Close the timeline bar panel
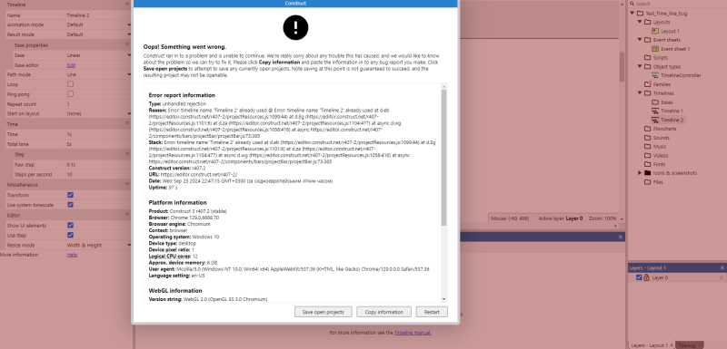The image size is (727, 349). 621,237
